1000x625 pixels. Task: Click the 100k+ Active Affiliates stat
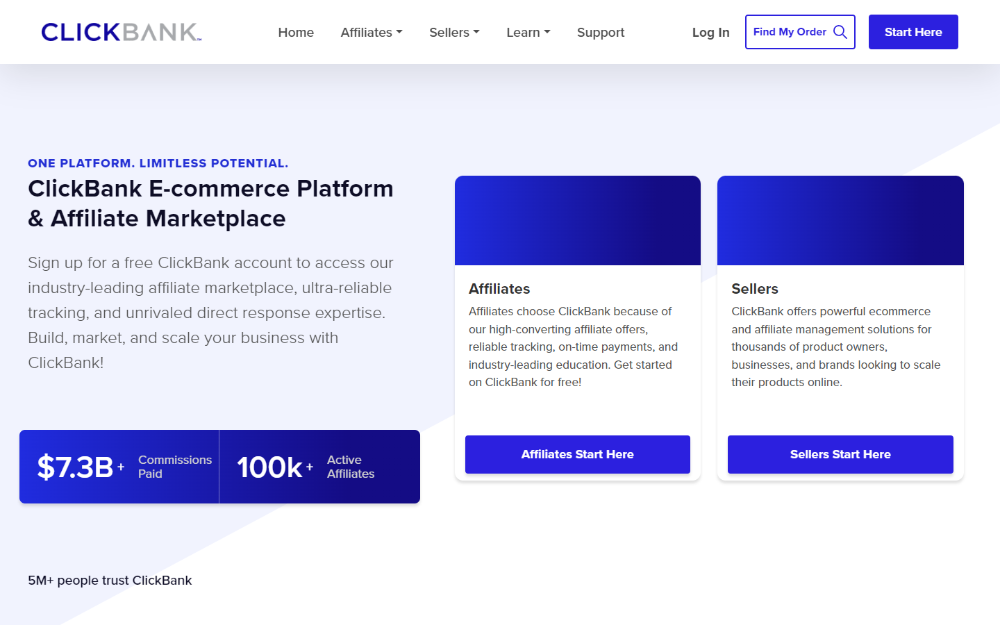tap(319, 467)
